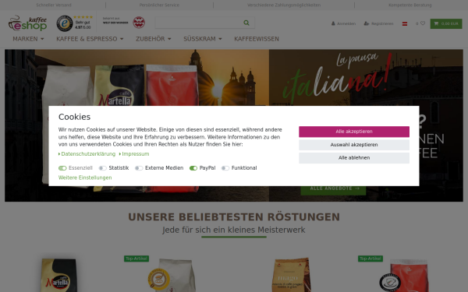The width and height of the screenshot is (468, 292).
Task: Click Verschiedene Zahlungsmöglichkeiten header text
Action: [x=284, y=5]
